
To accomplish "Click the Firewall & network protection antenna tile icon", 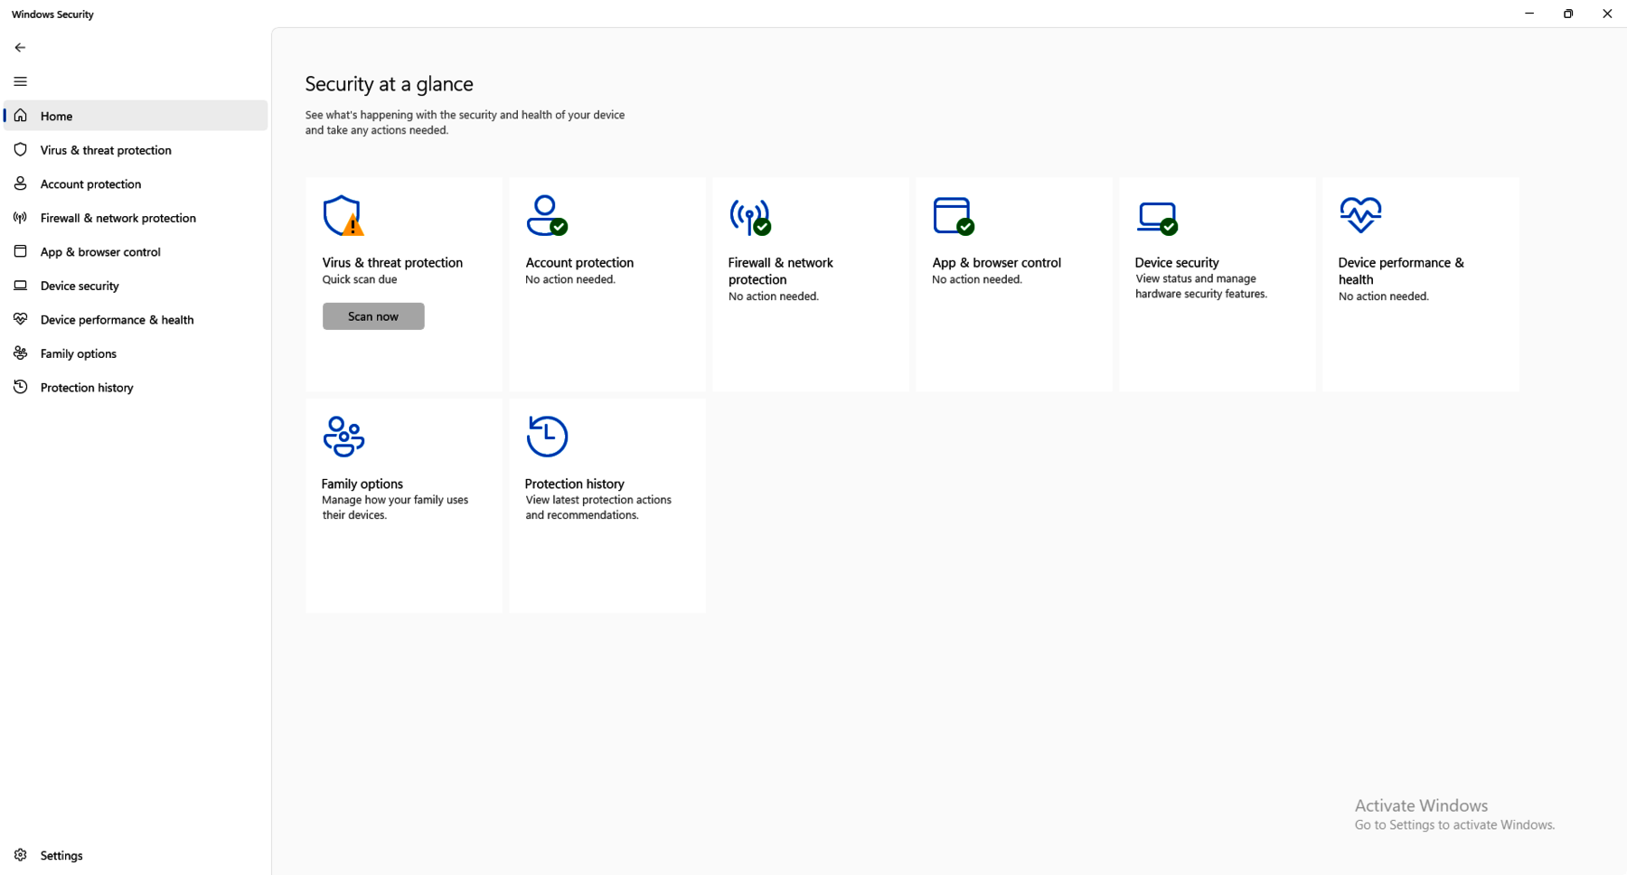I will pos(749,216).
